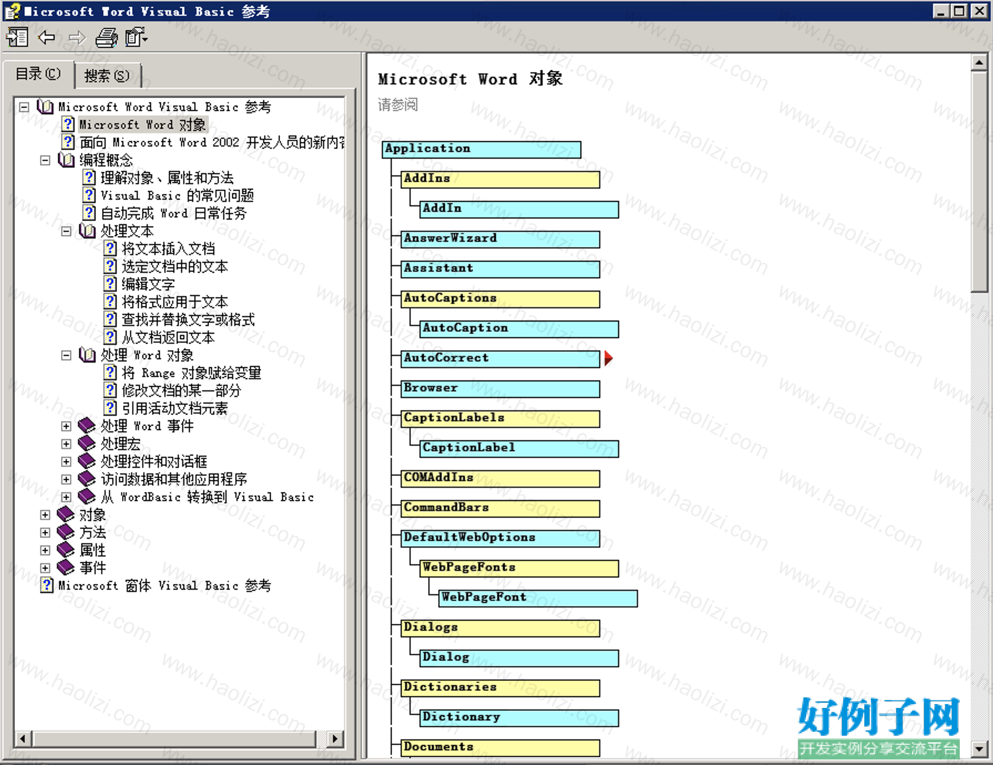Click the Hide navigation pane toolbar icon
This screenshot has height=765, width=993.
pyautogui.click(x=17, y=38)
